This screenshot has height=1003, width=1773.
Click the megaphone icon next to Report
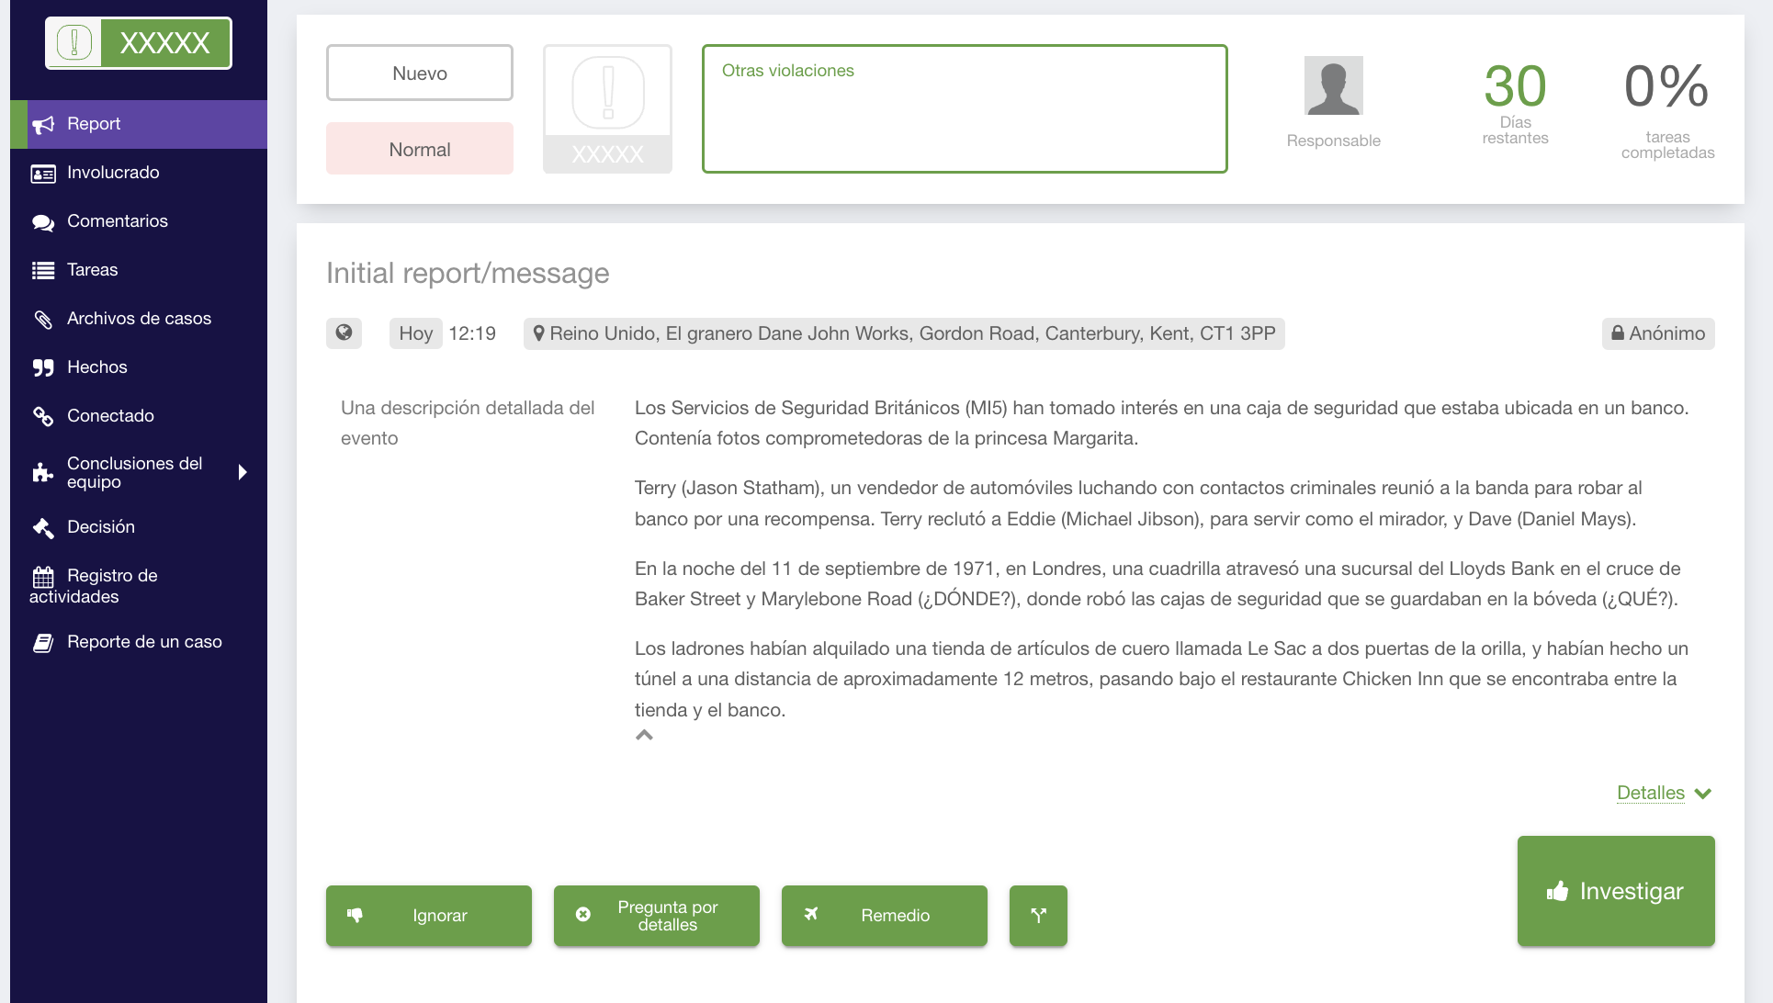pos(43,124)
